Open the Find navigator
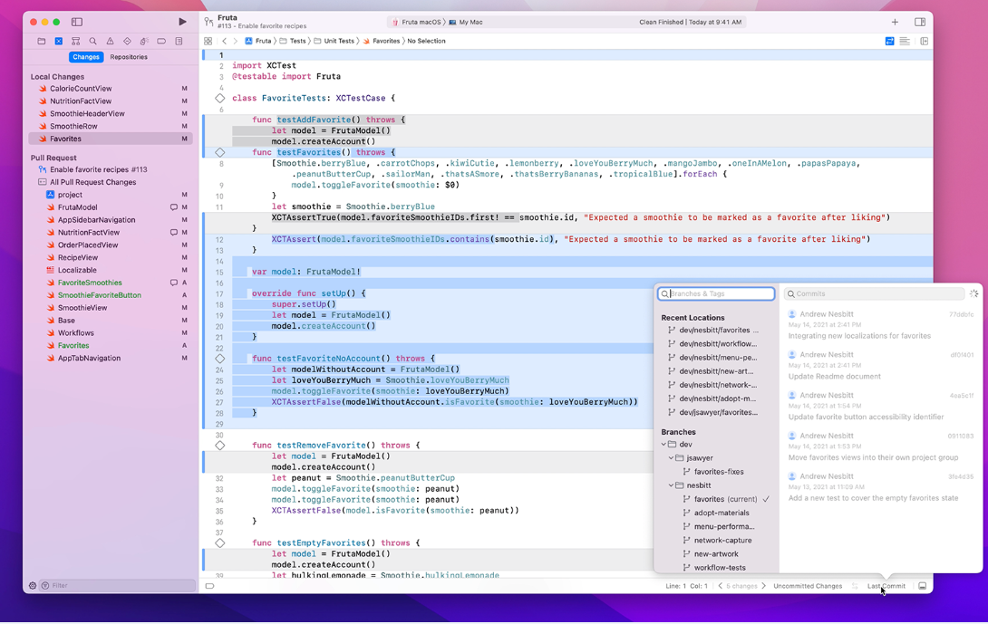The image size is (988, 624). (x=92, y=41)
